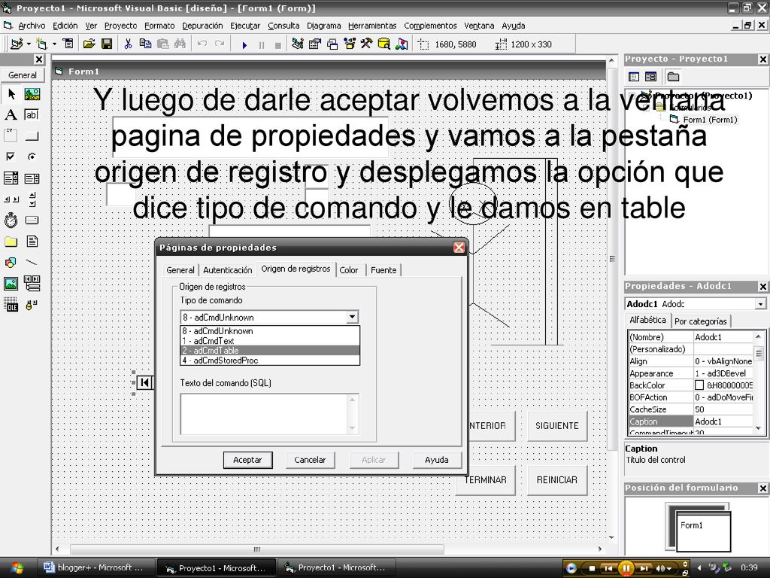Click the REINICIAR button on Form1
Viewport: 770px width, 578px height.
click(557, 479)
